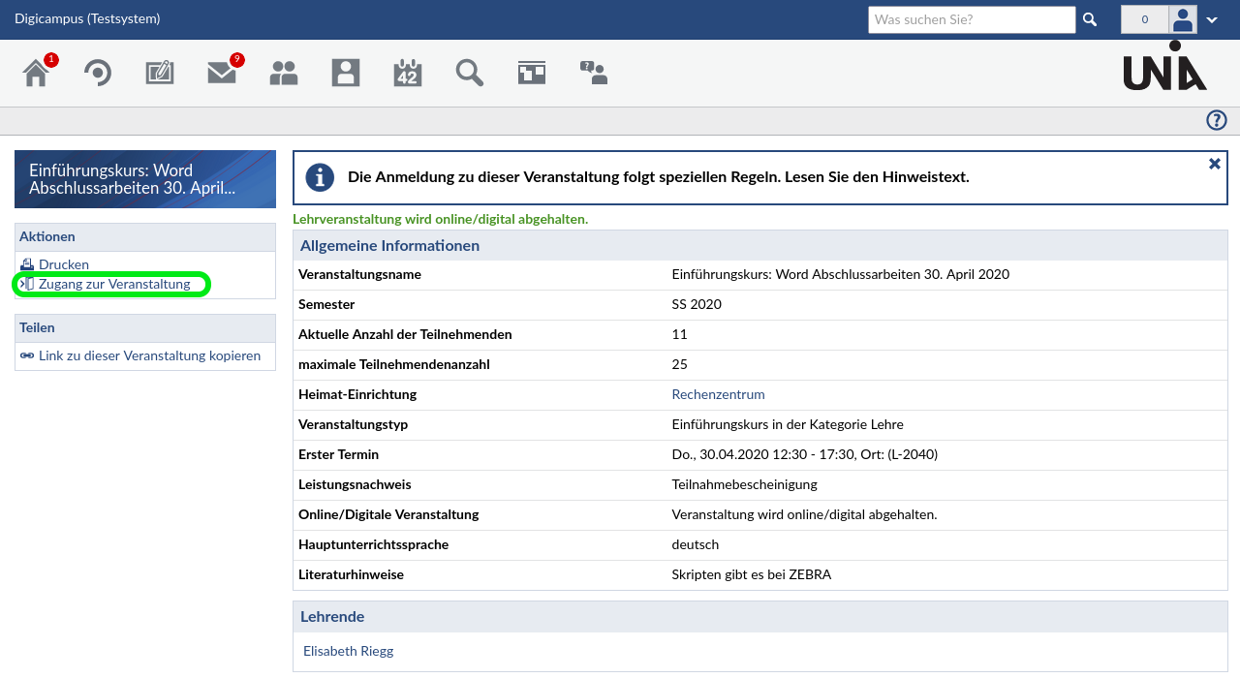Click the notification counter showing 0

[x=1144, y=19]
